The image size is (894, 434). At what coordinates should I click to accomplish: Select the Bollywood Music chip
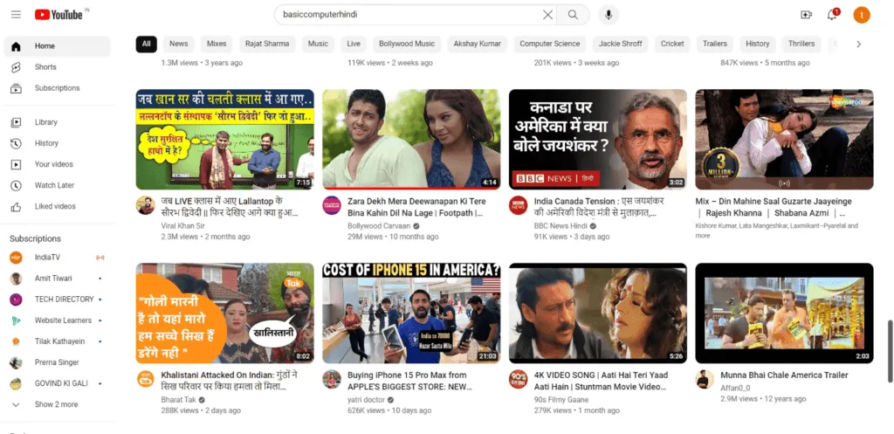(x=407, y=44)
